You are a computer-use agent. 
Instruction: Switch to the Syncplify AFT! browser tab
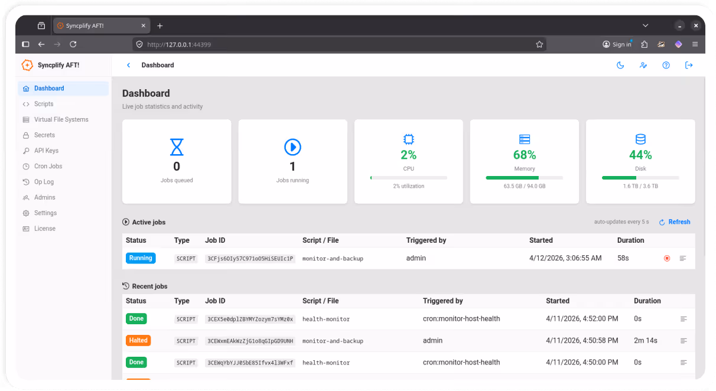pyautogui.click(x=102, y=26)
